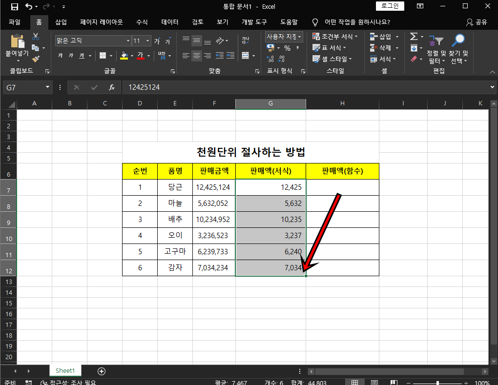The height and width of the screenshot is (385, 498).
Task: Switch to the 삽입 Insert tab
Action: click(61, 22)
